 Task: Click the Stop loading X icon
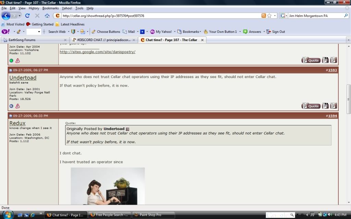[x=37, y=16]
